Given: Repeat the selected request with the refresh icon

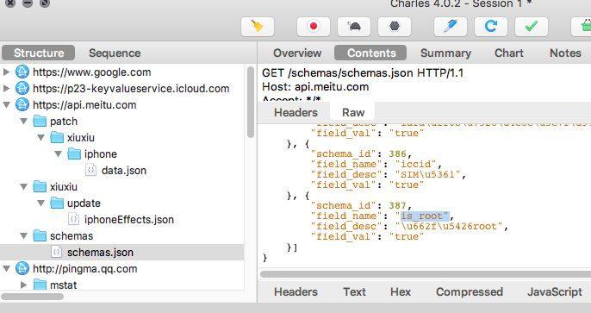Looking at the screenshot, I should 491,27.
